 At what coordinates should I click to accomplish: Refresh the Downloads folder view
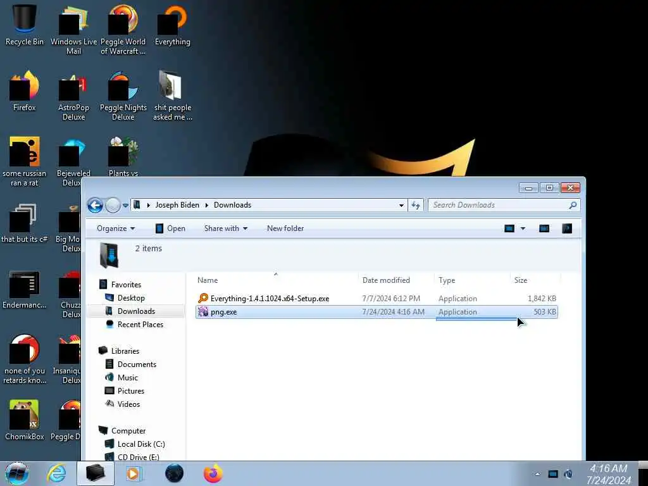[x=416, y=205]
